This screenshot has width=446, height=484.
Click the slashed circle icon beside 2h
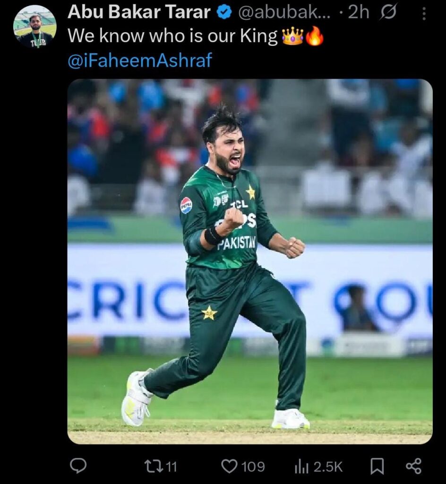388,13
